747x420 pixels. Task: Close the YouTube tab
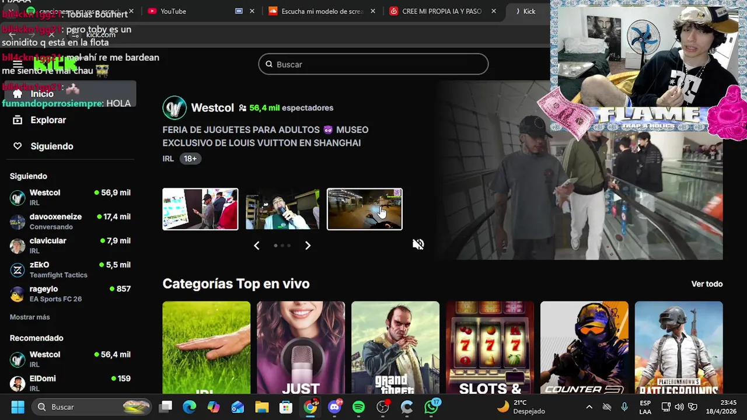point(252,11)
